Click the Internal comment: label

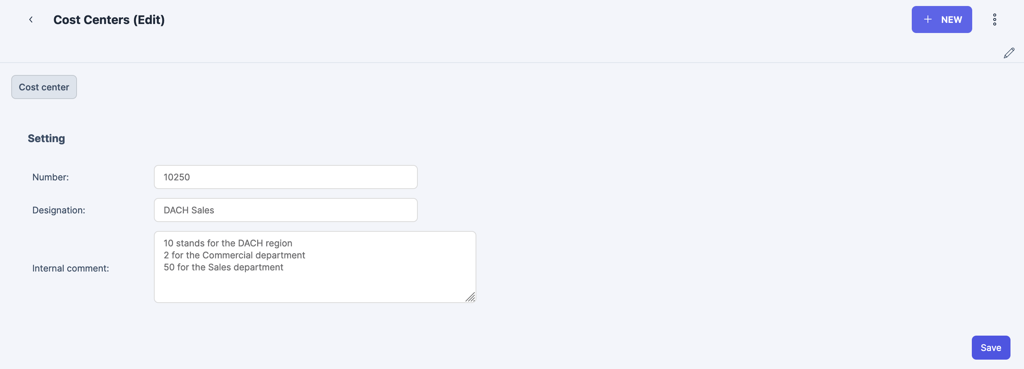pos(70,268)
